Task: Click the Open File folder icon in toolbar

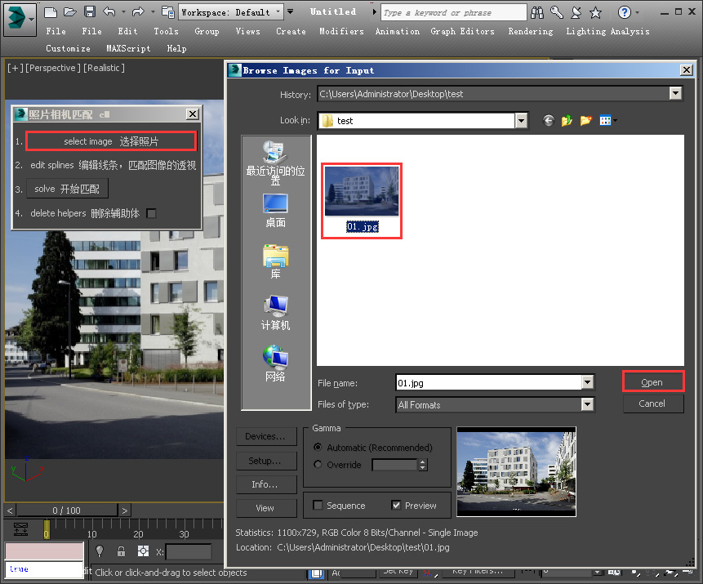Action: point(70,11)
